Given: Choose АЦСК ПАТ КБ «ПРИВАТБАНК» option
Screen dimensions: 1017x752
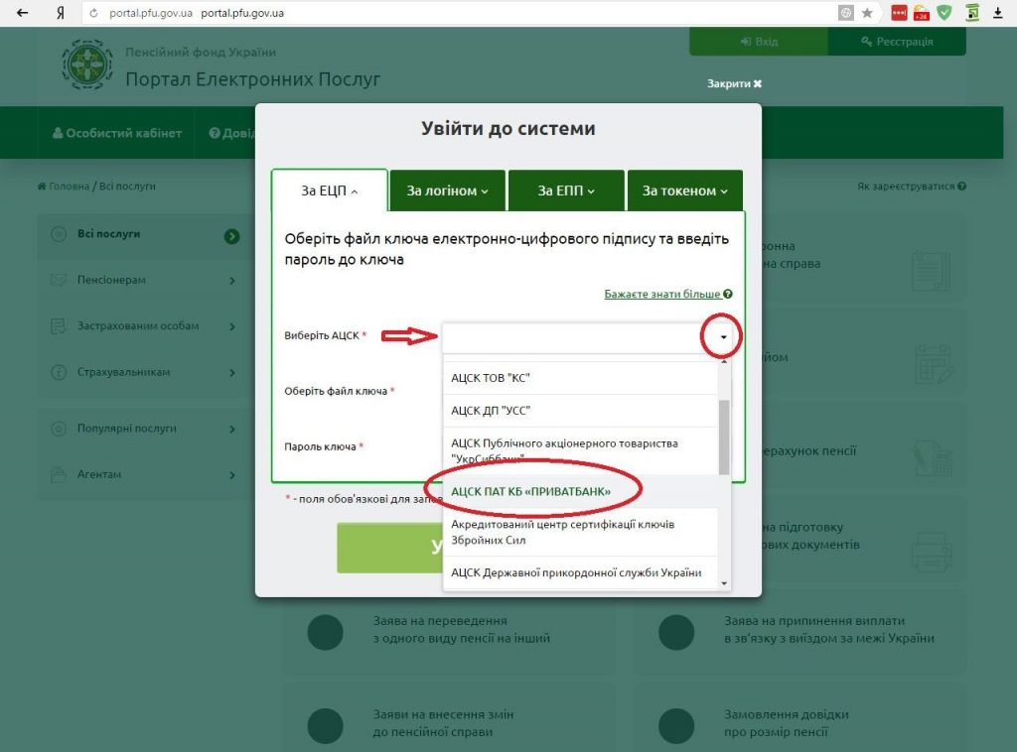Looking at the screenshot, I should coord(531,491).
